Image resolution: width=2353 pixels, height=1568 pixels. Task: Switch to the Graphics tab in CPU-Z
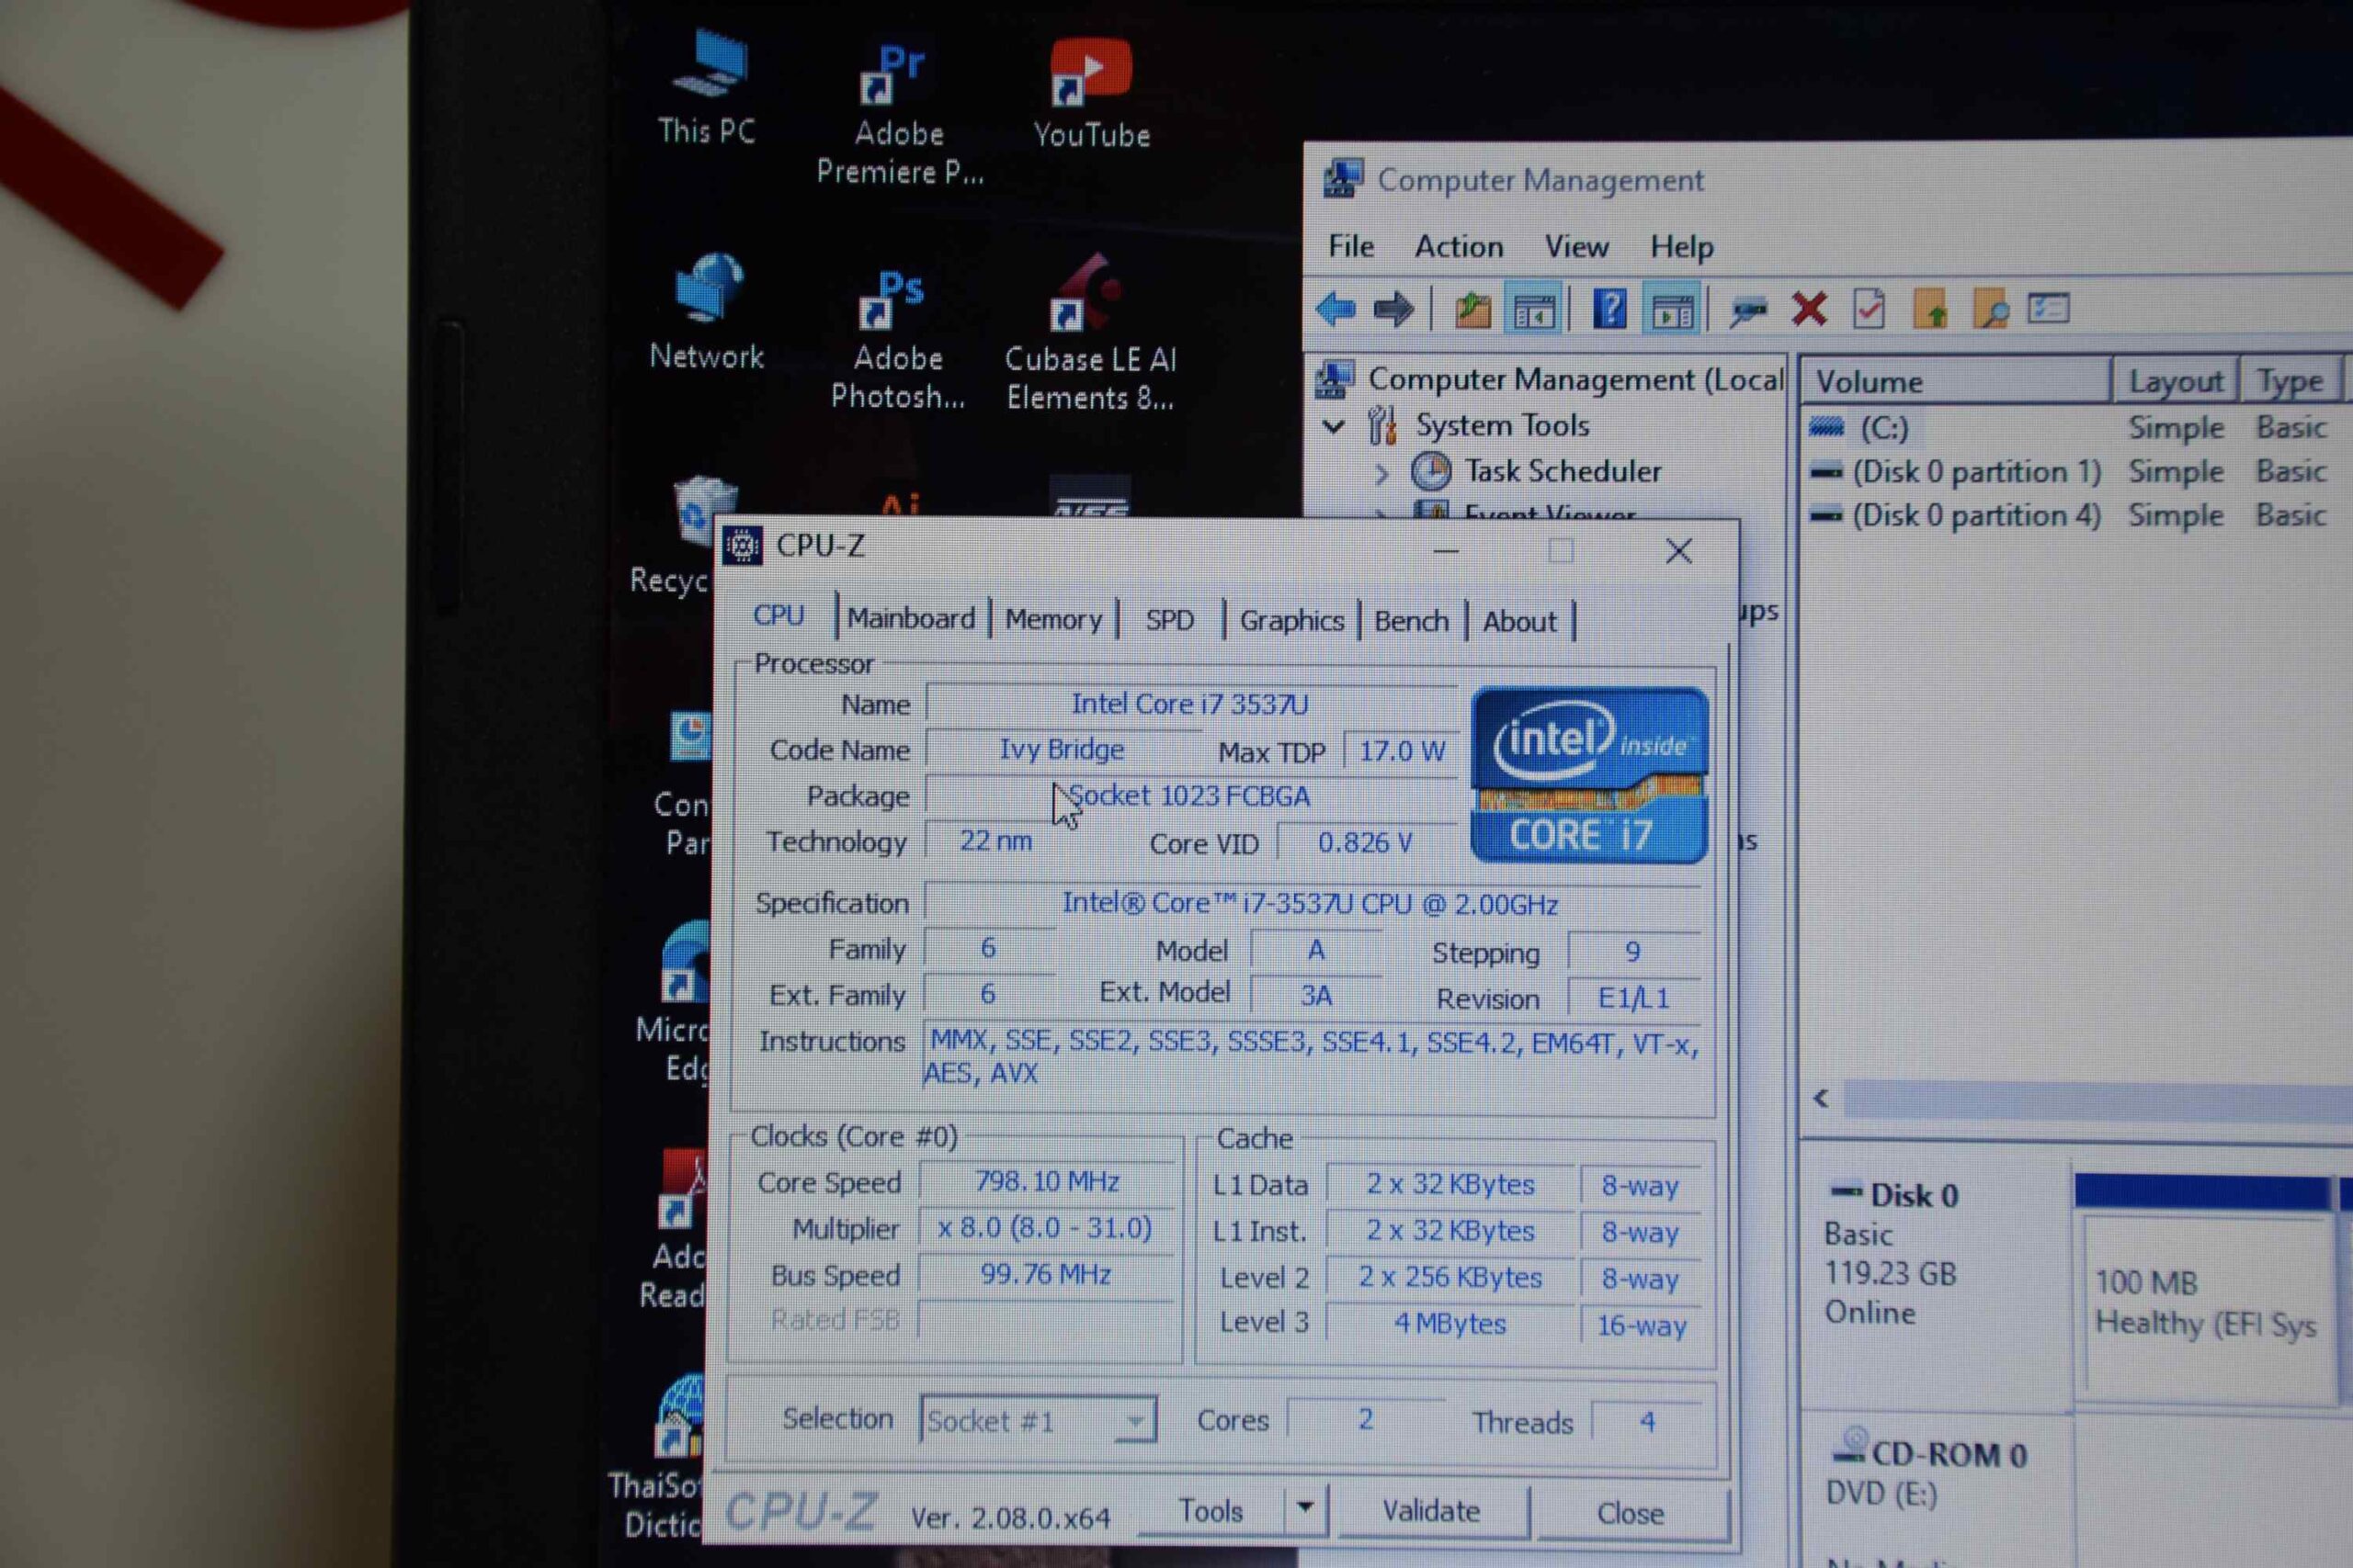1291,621
